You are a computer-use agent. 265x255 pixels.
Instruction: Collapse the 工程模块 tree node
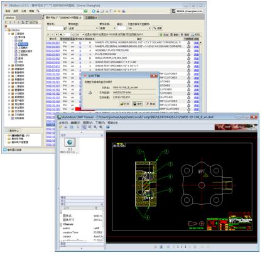[9, 33]
